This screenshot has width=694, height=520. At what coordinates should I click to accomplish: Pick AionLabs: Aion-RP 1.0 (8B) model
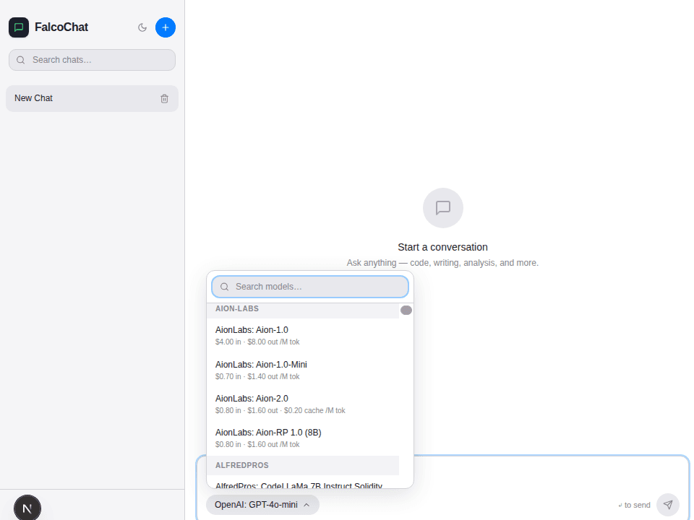click(x=303, y=438)
